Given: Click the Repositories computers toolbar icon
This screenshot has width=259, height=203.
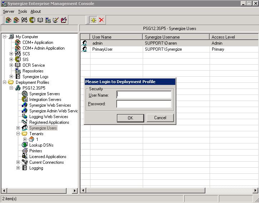Looking at the screenshot, I should click(48, 20).
